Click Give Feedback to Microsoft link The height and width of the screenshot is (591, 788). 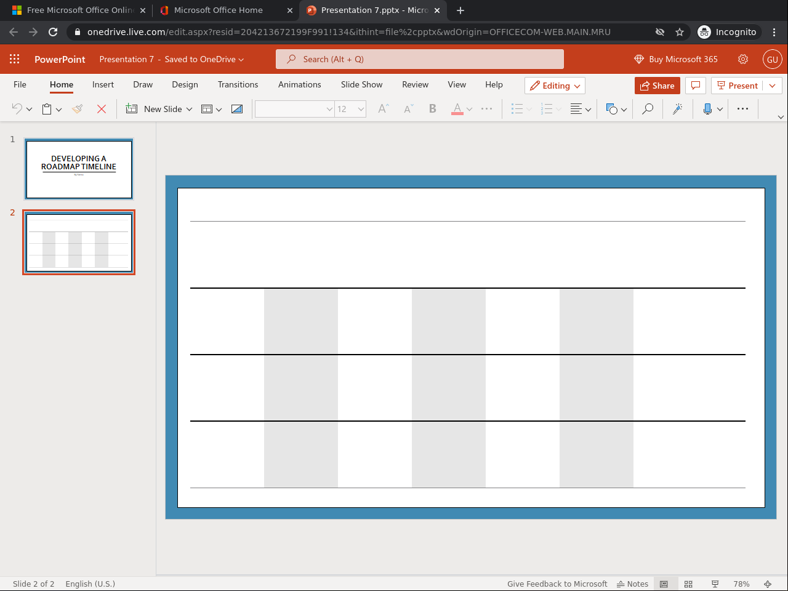point(557,584)
